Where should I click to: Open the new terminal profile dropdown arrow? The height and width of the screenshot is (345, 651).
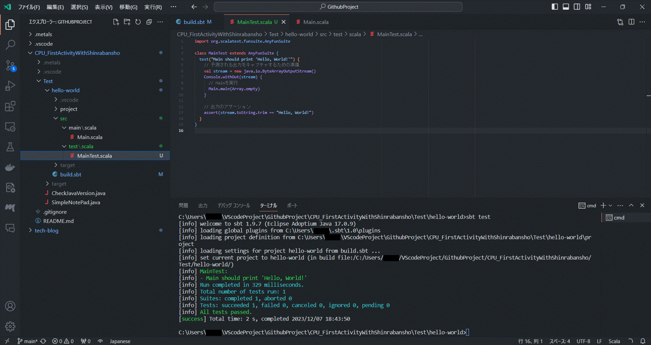click(610, 206)
